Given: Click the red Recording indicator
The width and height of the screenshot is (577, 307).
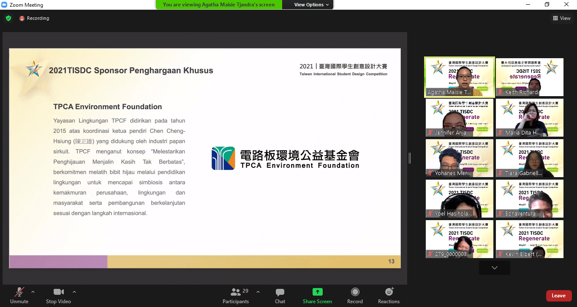Looking at the screenshot, I should [x=22, y=19].
